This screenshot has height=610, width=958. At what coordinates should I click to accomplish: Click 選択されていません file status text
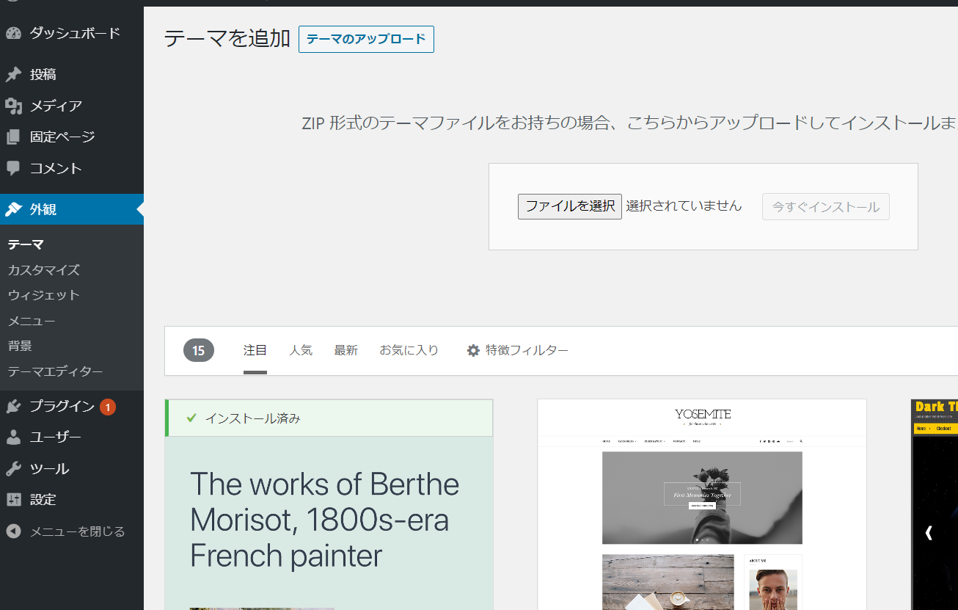pos(684,206)
